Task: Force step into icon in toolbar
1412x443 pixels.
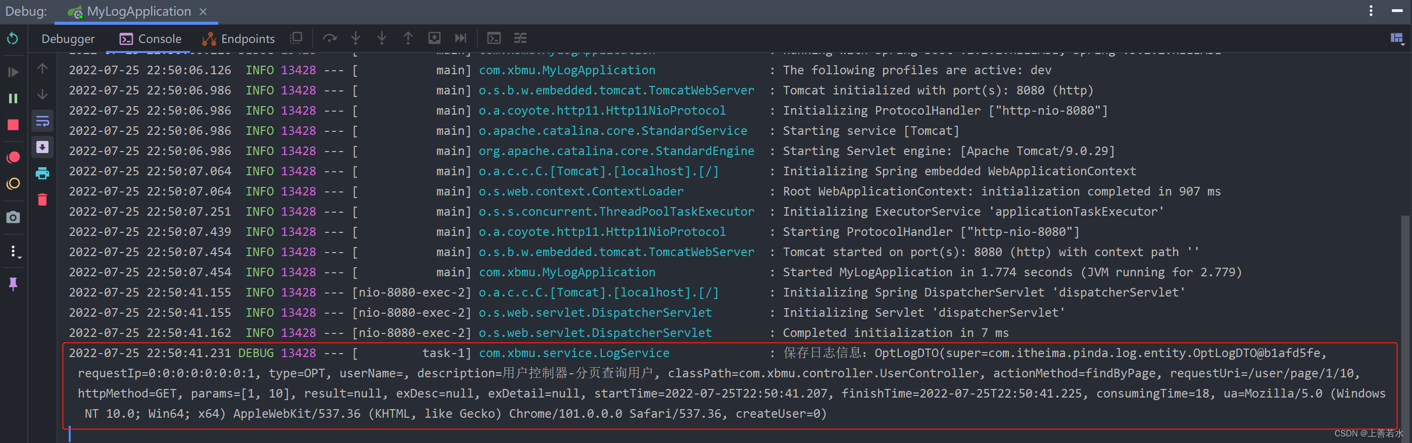Action: pyautogui.click(x=382, y=38)
